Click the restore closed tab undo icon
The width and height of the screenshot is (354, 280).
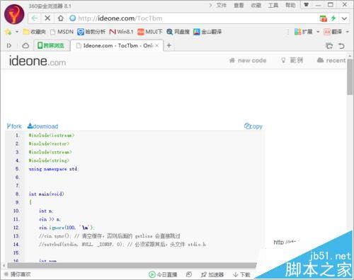(x=341, y=46)
